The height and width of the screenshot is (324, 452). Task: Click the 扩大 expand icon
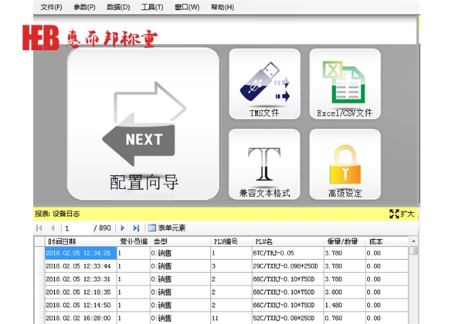[394, 214]
